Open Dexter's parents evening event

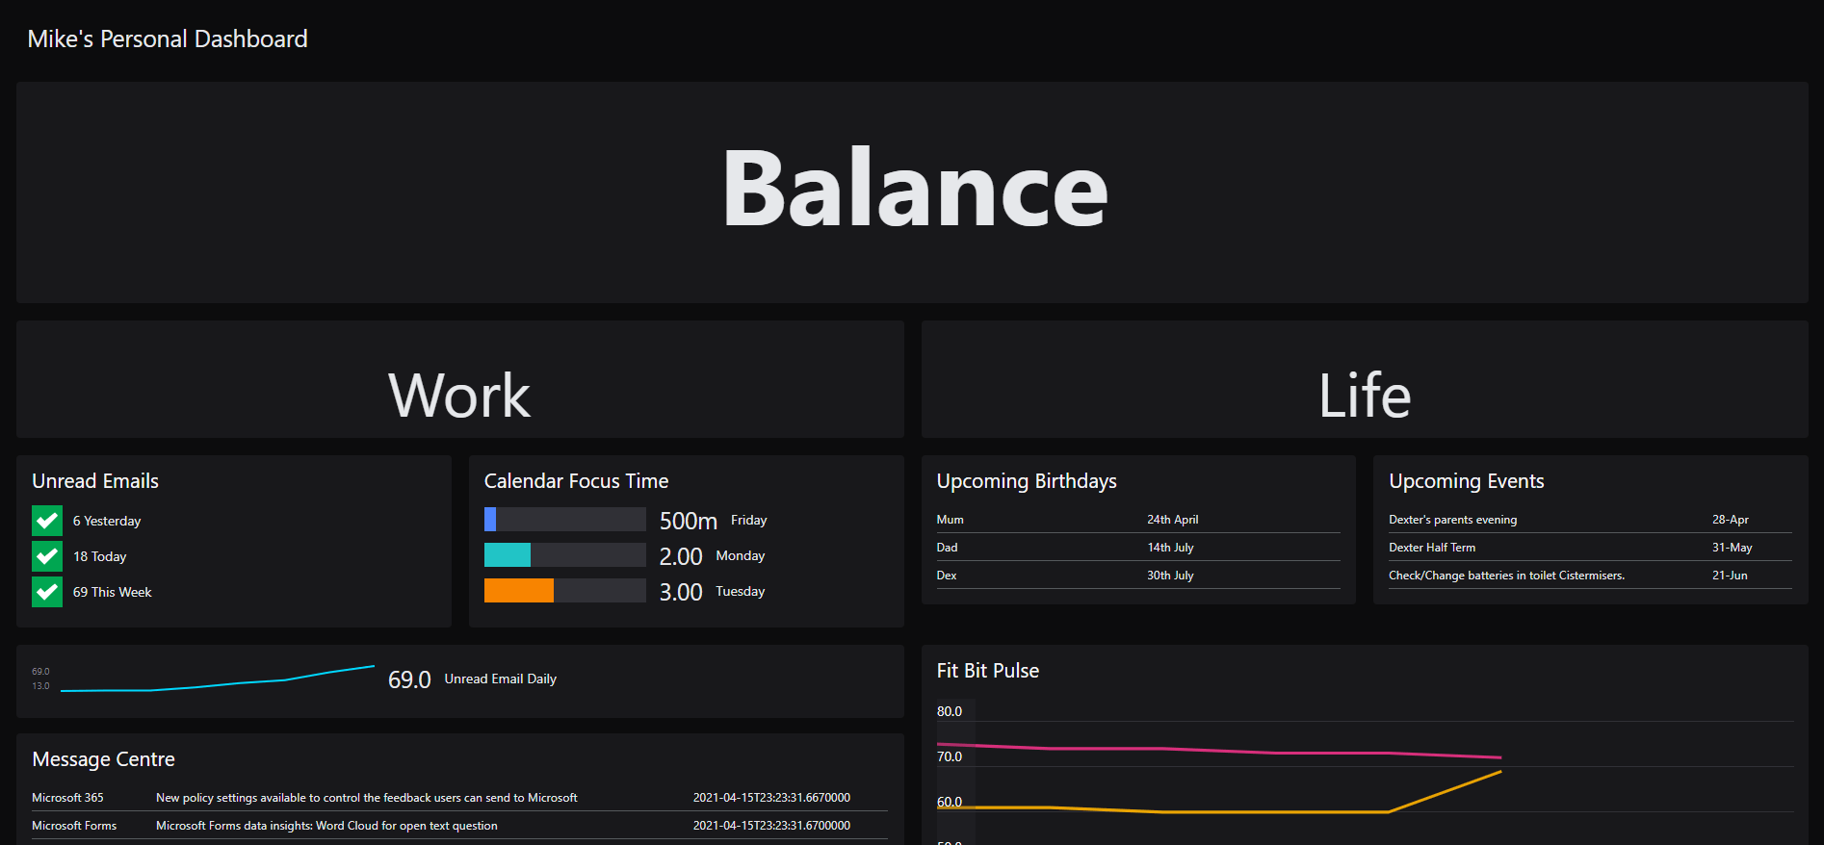coord(1589,520)
